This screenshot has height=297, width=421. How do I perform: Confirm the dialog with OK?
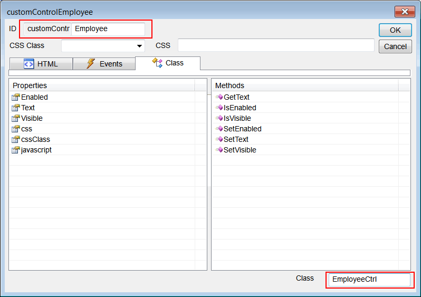click(395, 30)
